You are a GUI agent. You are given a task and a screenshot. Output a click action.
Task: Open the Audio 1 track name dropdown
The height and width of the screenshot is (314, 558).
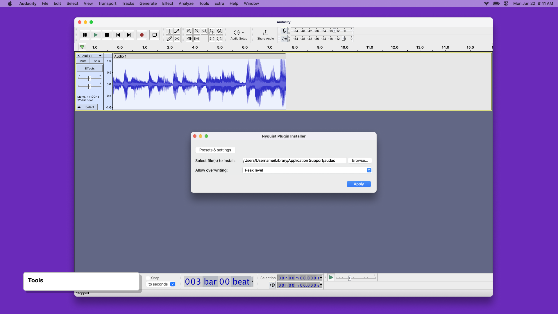point(100,56)
